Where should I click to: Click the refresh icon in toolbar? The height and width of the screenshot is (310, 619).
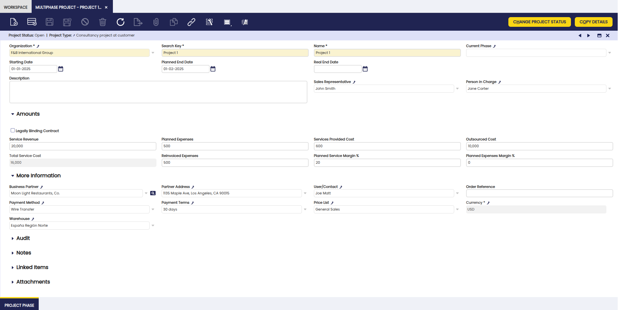tap(120, 22)
